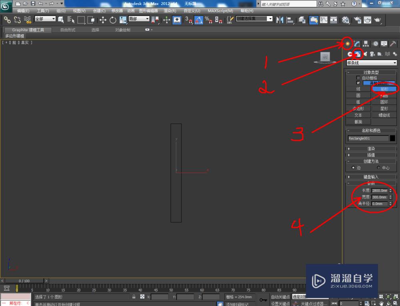Viewport: 400px width, 306px height.
Task: Expand the 渲染 rollout
Action: pyautogui.click(x=371, y=149)
